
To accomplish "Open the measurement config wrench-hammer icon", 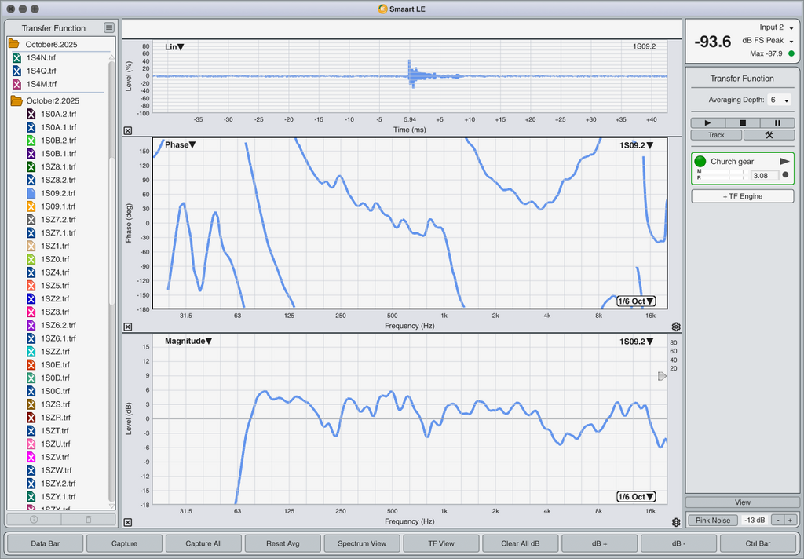I will coord(769,135).
